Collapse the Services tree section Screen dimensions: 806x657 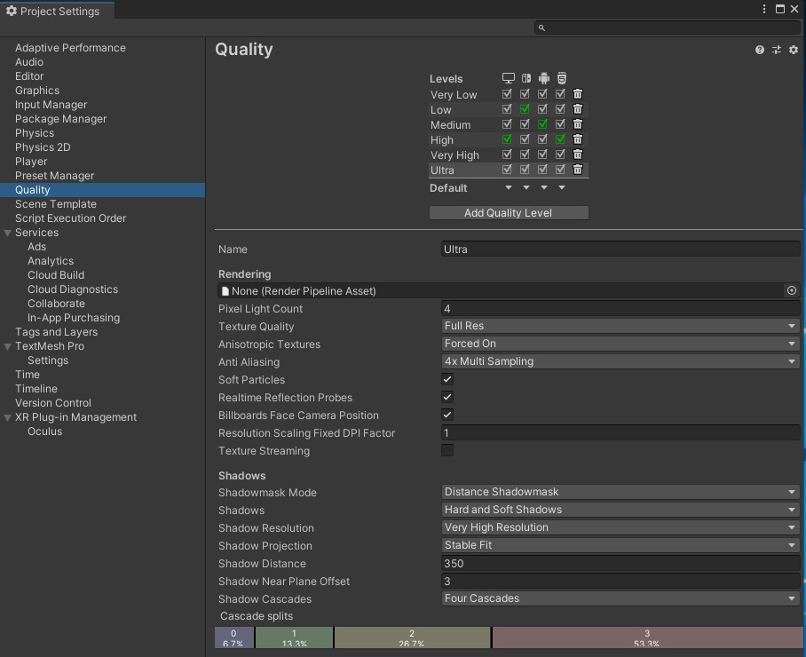(x=8, y=233)
